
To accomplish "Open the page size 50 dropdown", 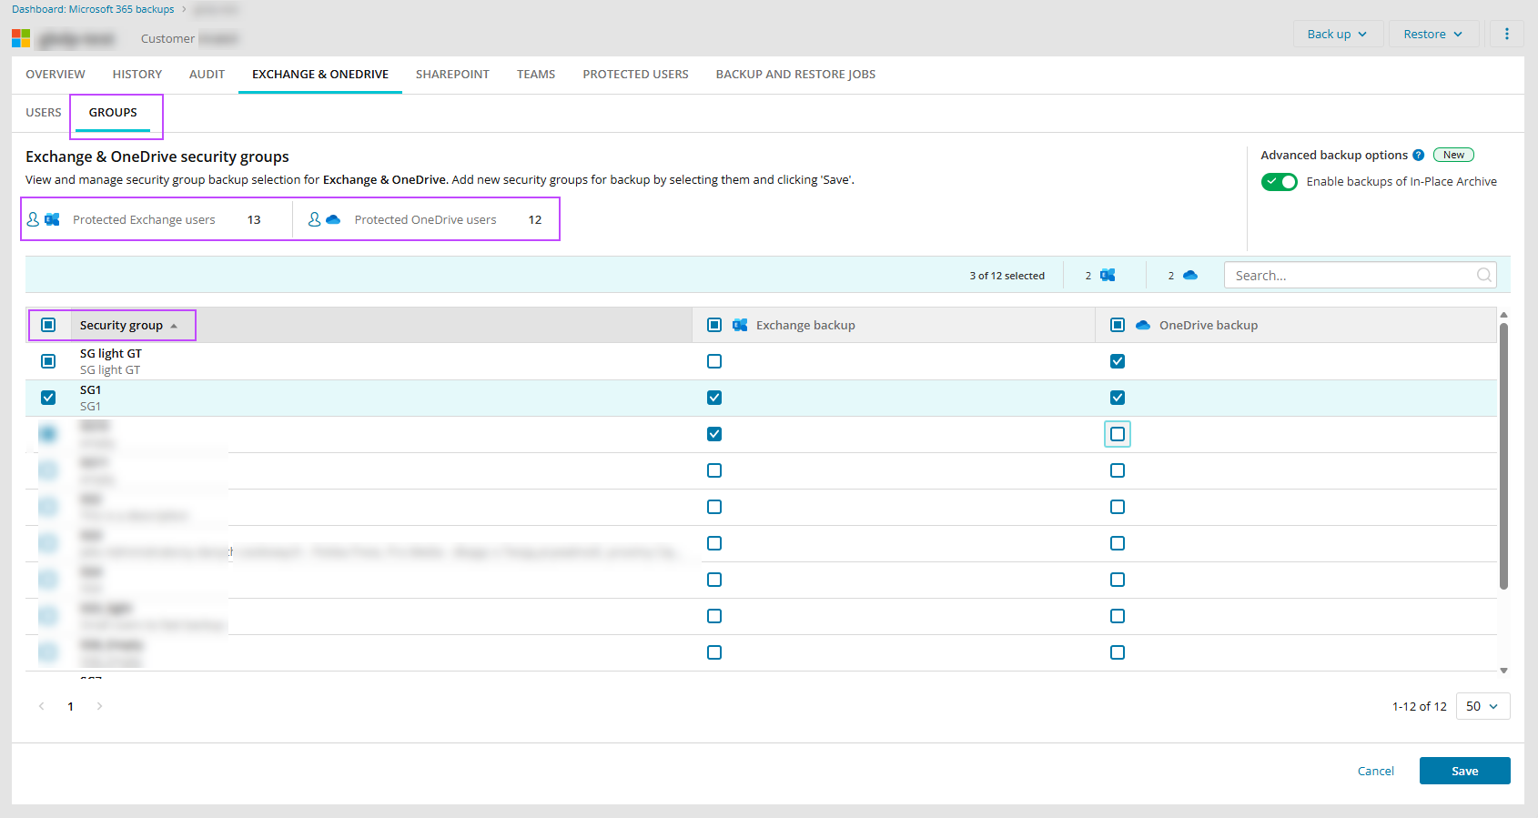I will pyautogui.click(x=1482, y=706).
